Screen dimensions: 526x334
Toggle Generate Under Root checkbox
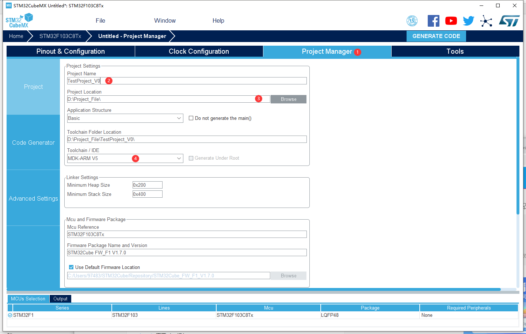pyautogui.click(x=191, y=158)
